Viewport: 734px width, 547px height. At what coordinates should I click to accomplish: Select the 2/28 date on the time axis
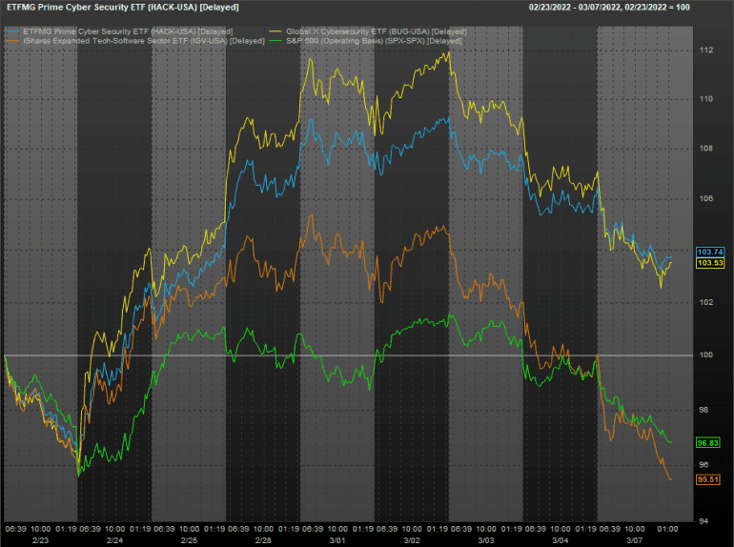tap(261, 538)
